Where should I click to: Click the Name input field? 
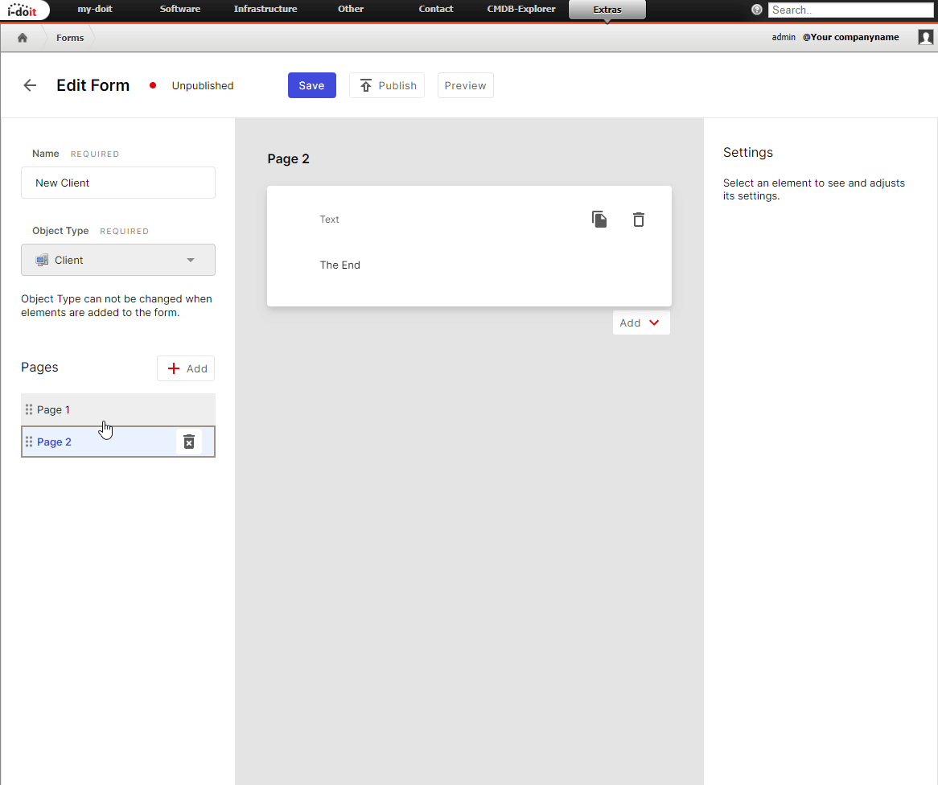click(x=118, y=183)
